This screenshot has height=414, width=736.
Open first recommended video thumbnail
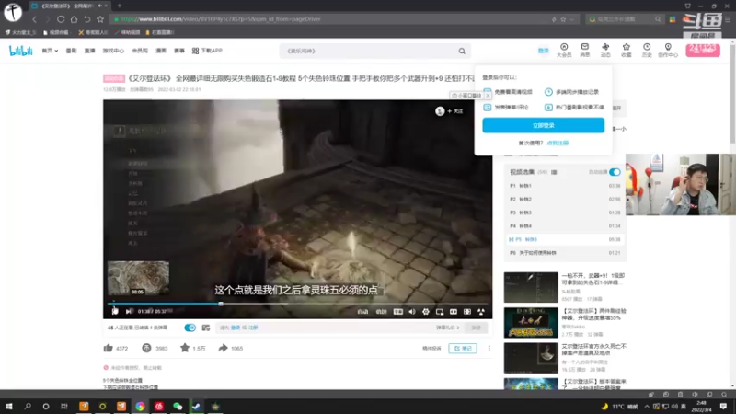(x=531, y=287)
